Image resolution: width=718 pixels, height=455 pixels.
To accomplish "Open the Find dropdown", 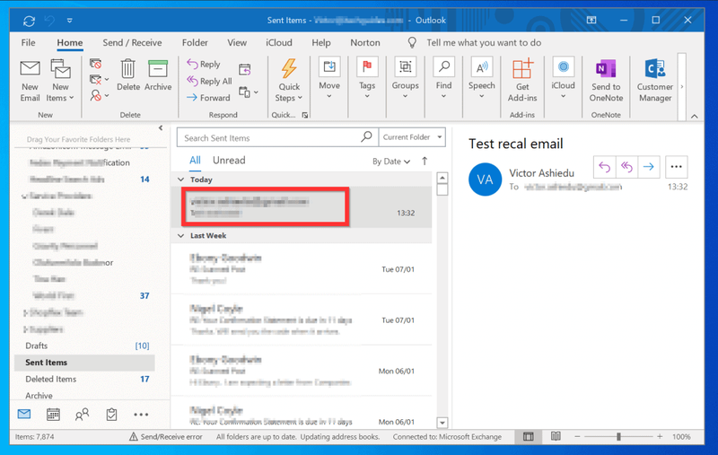I will click(x=443, y=78).
